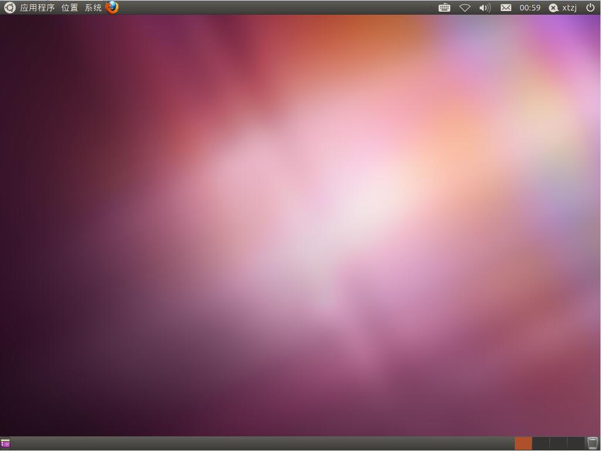Viewport: 601px width, 451px height.
Task: Switch to the last workspace
Action: click(x=575, y=443)
